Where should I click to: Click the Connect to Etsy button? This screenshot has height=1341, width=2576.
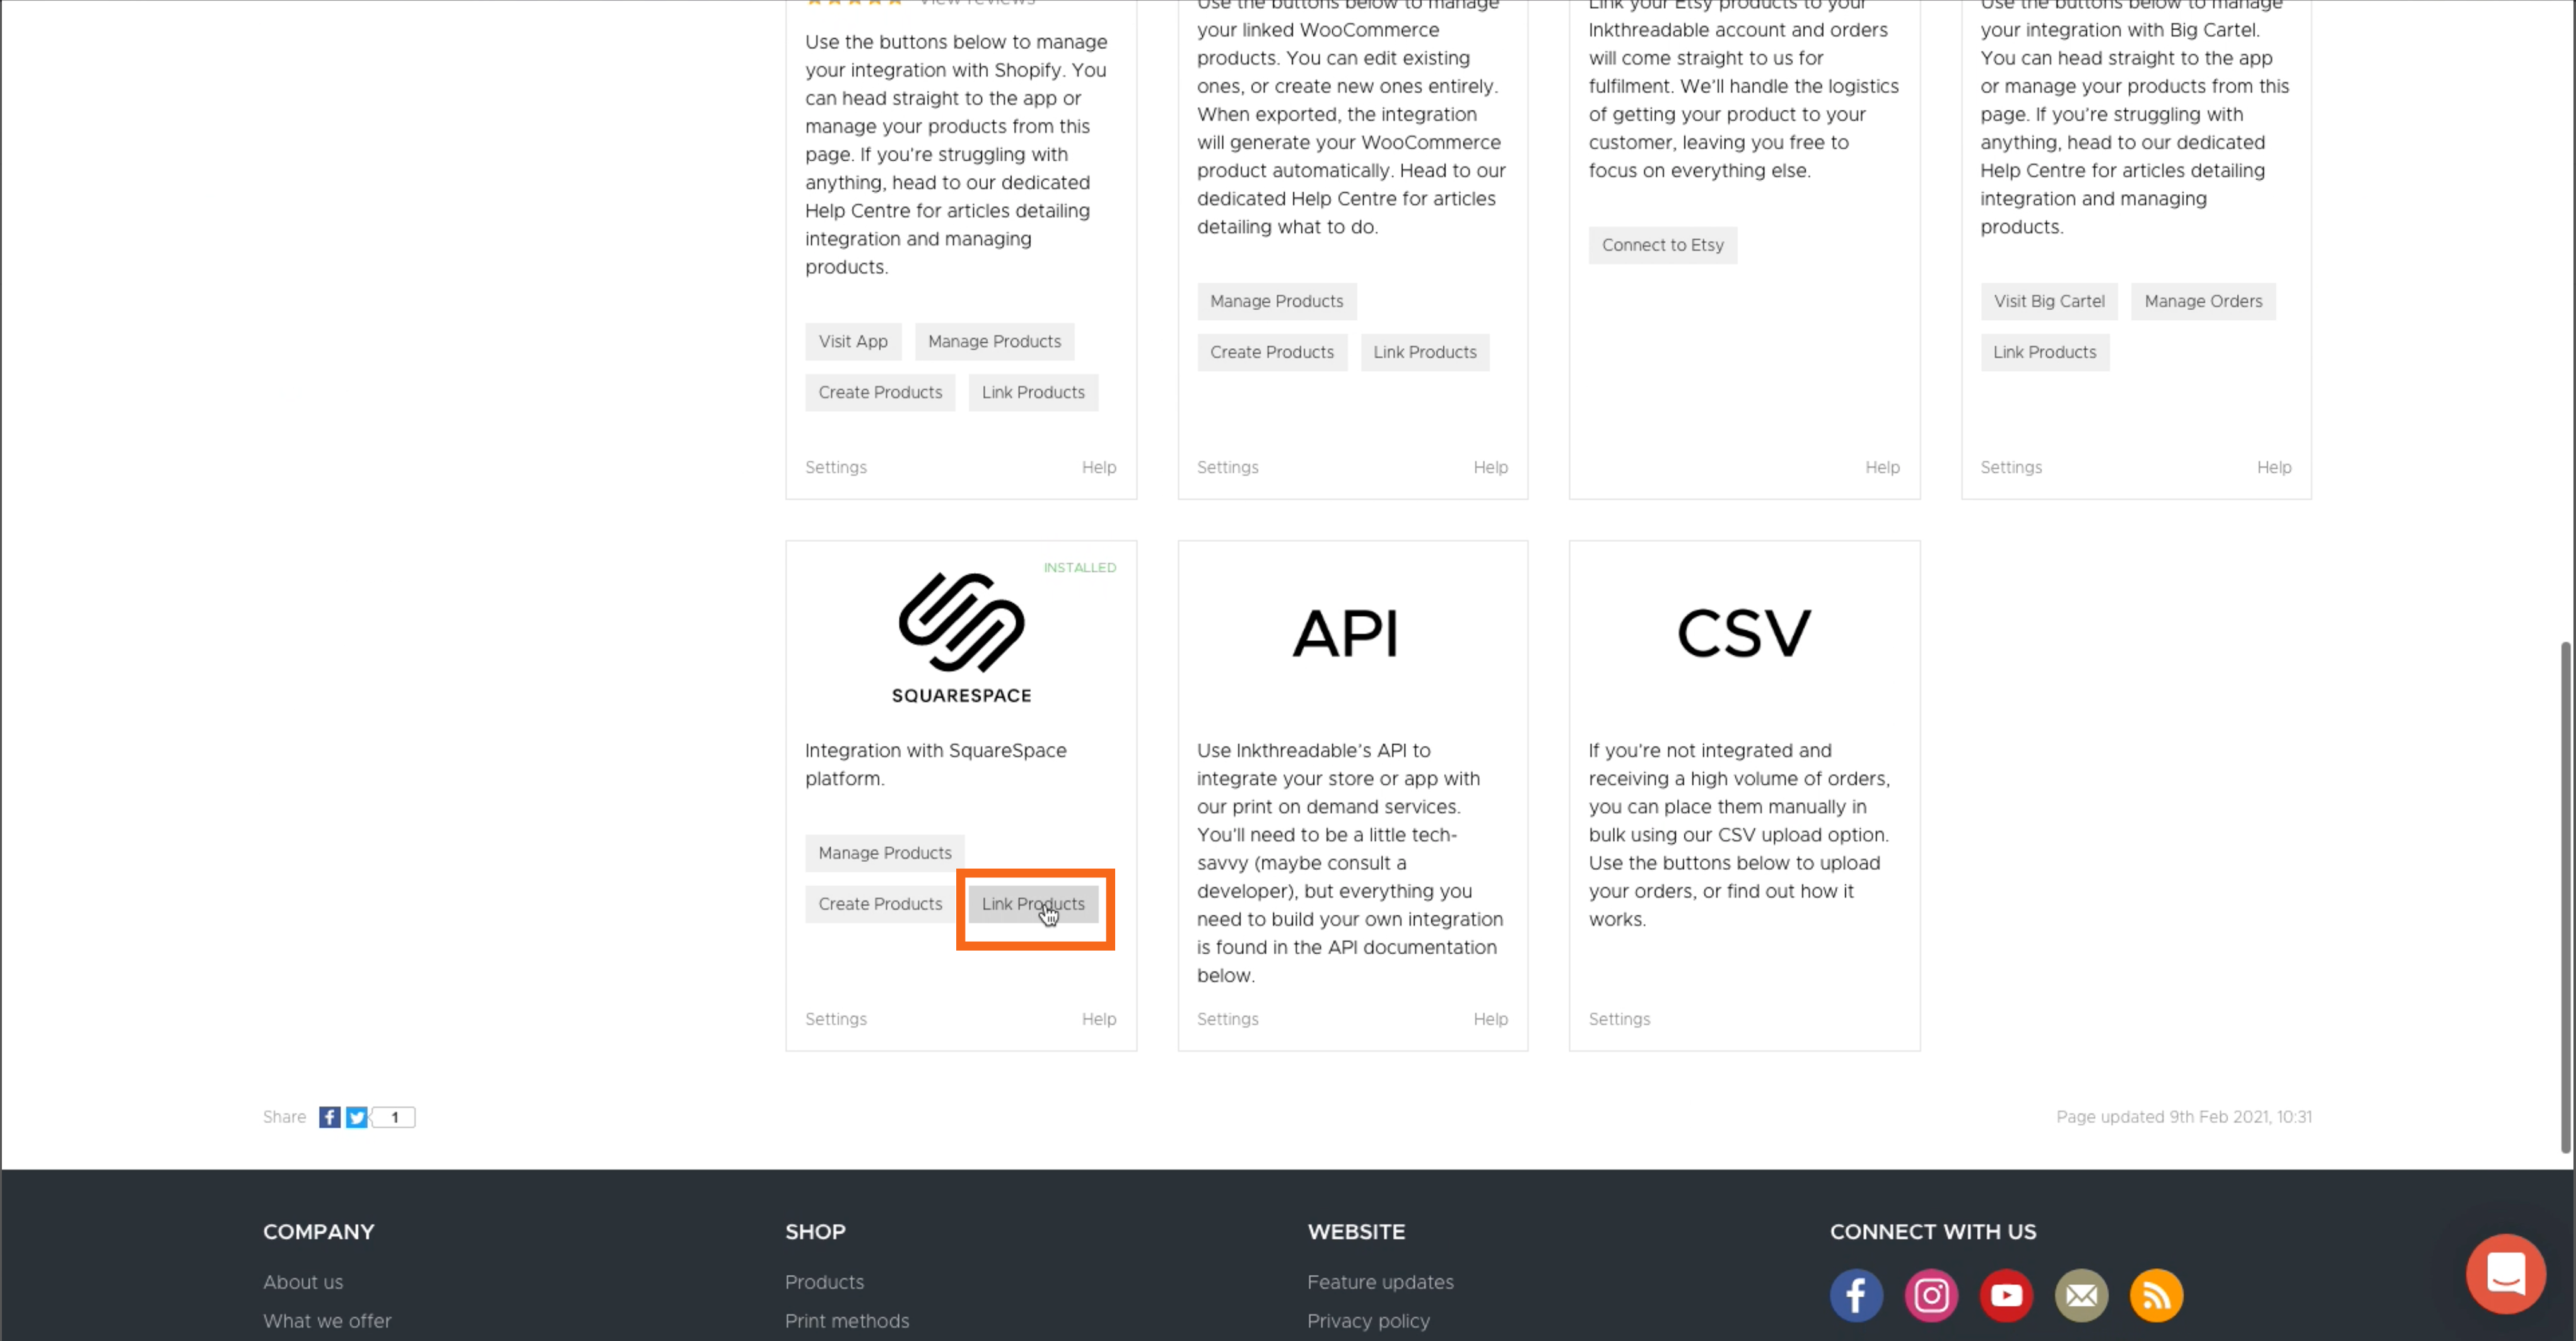coord(1662,245)
